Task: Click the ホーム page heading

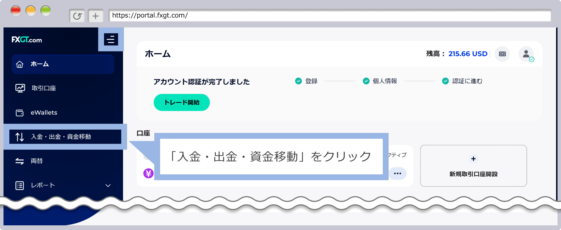Action: pyautogui.click(x=158, y=54)
